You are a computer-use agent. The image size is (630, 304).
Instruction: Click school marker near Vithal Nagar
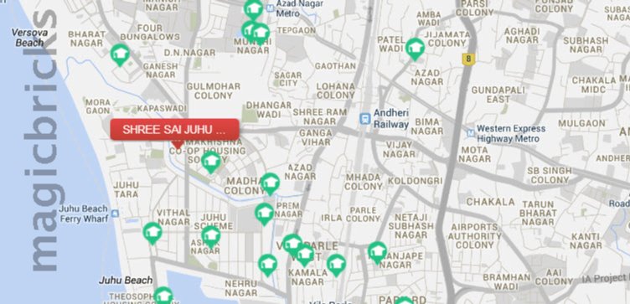152,233
